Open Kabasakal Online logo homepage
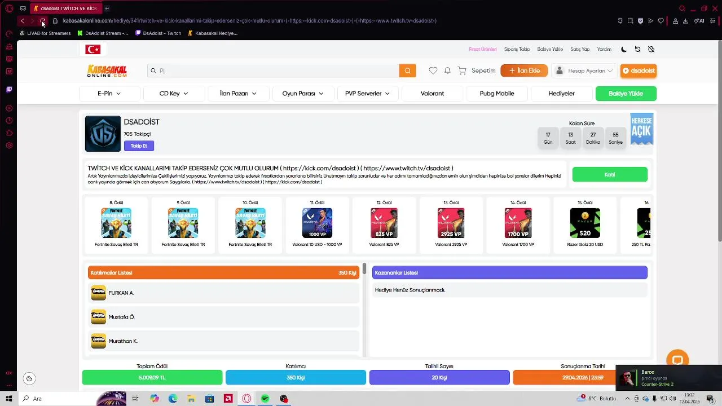The image size is (722, 406). (107, 70)
